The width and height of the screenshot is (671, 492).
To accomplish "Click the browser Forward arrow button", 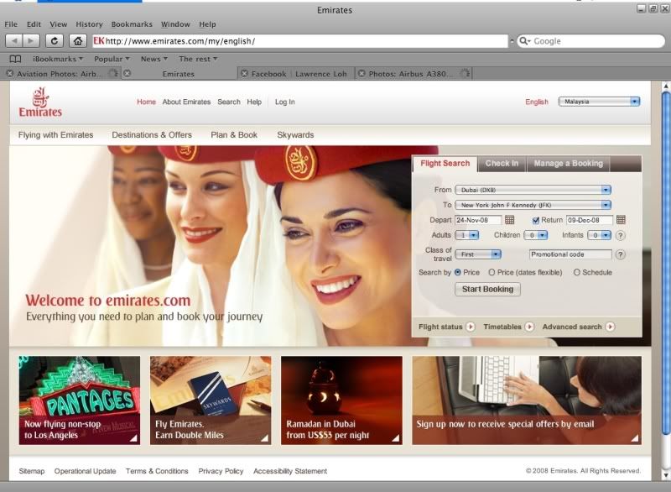I will (31, 41).
